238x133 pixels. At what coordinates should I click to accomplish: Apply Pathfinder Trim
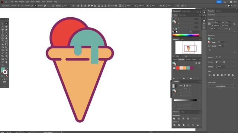tap(179, 125)
